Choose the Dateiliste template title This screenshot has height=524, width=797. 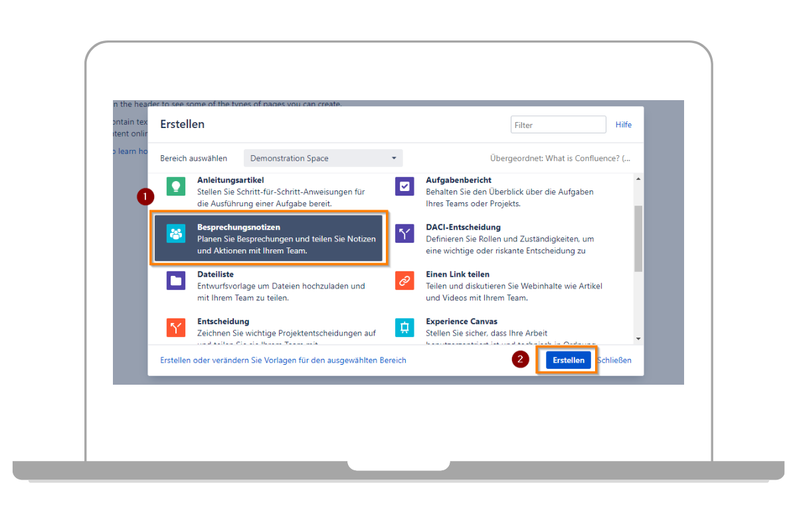tap(215, 274)
